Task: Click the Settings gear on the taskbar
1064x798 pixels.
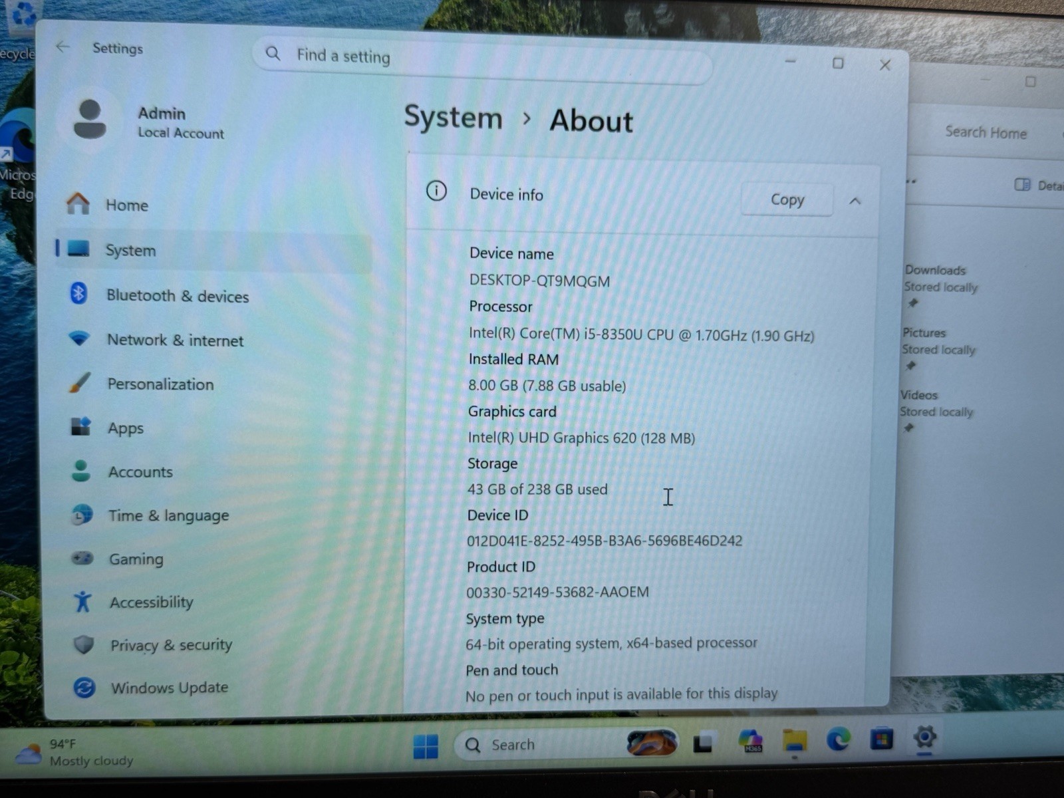Action: 925,737
